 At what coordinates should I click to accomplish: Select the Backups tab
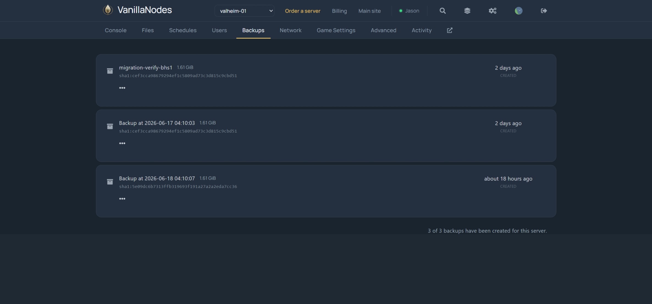click(x=253, y=30)
